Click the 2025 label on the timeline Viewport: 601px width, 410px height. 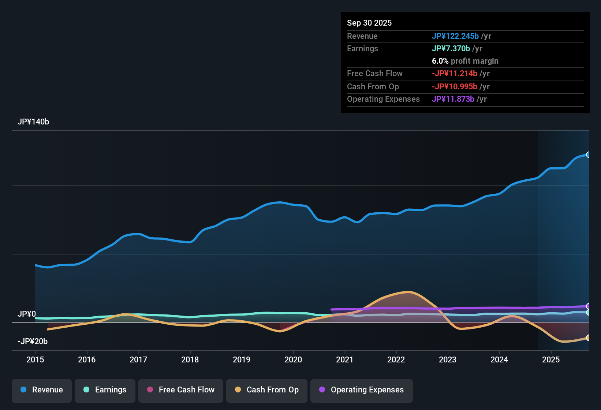(551, 360)
